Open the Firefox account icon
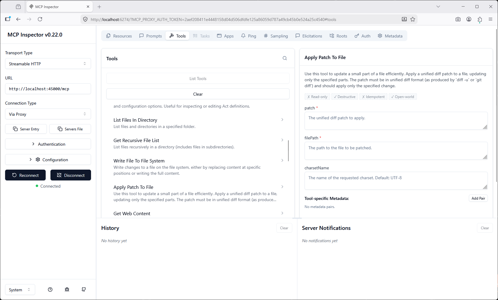Screen dimensions: 498x300 469,19
